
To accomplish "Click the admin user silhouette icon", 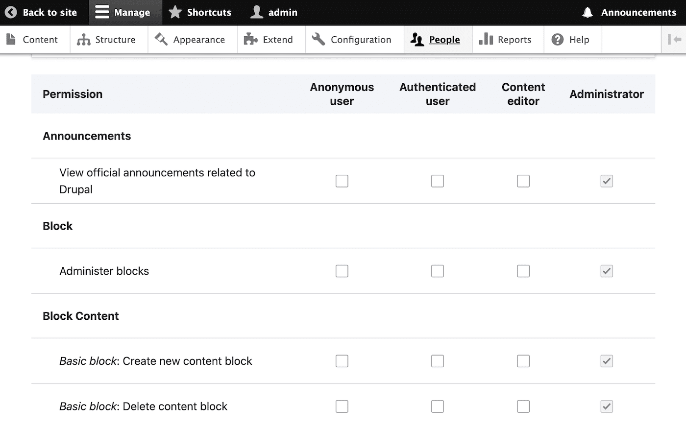I will coord(257,12).
